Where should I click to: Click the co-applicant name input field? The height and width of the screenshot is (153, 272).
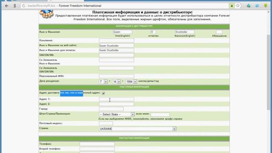coord(116,60)
